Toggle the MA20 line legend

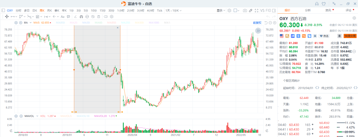tap(73, 23)
